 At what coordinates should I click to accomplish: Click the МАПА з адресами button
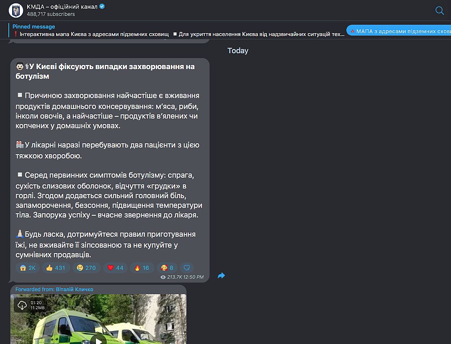coord(399,31)
